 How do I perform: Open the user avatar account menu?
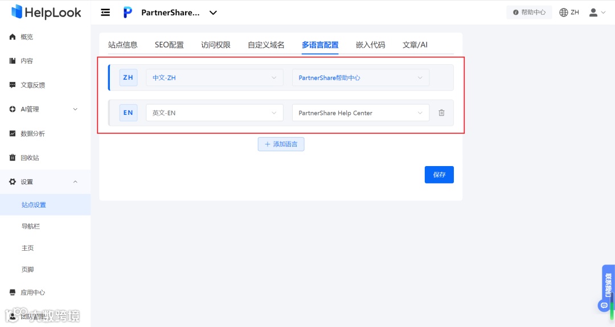tap(597, 13)
